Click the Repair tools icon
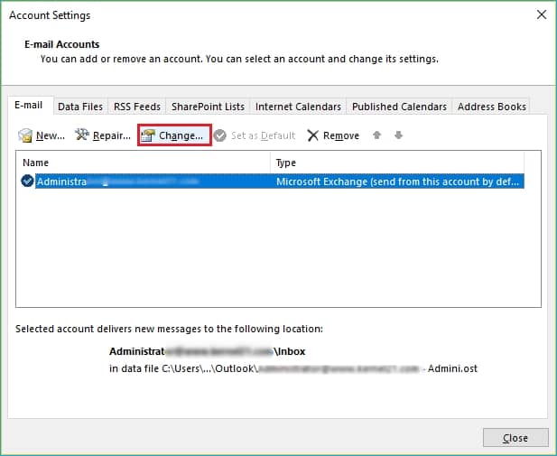The image size is (557, 456). tap(82, 135)
